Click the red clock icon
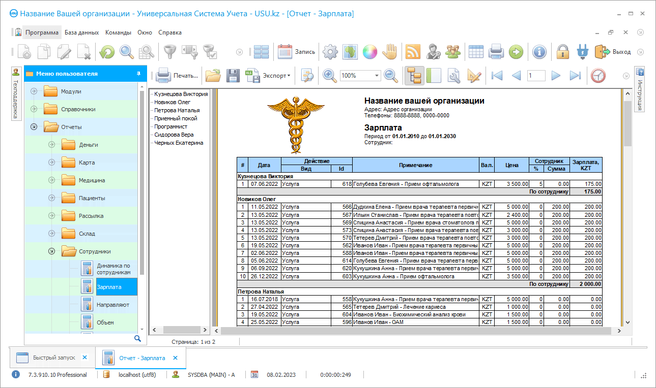The image size is (656, 388). click(598, 76)
